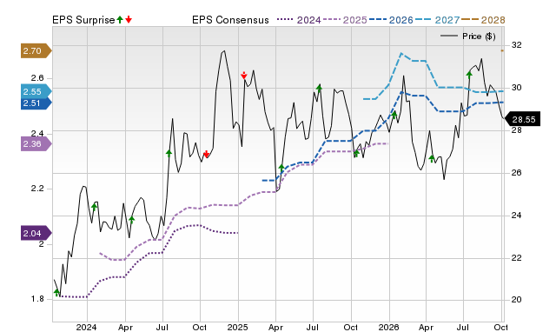Click the 30 price axis label

pos(517,88)
